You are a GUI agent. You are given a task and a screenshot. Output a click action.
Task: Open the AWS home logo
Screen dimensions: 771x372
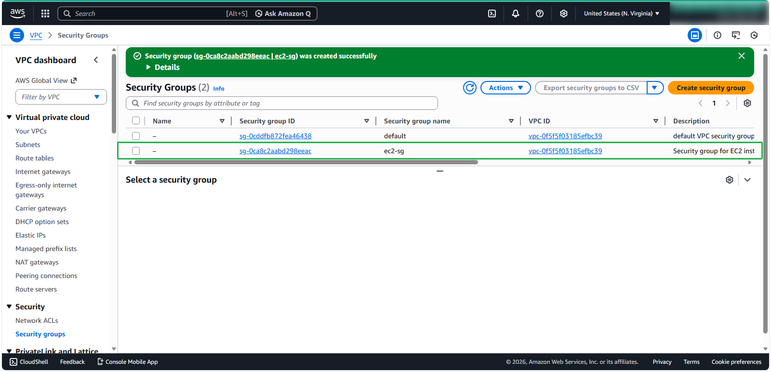(x=18, y=13)
